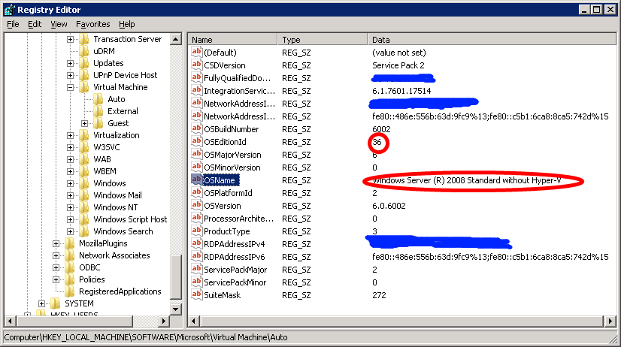Sort values by the Name column header
The width and height of the screenshot is (621, 347).
[x=232, y=40]
